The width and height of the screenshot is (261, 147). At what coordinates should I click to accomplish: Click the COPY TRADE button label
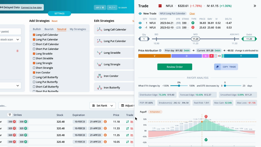pos(229,67)
